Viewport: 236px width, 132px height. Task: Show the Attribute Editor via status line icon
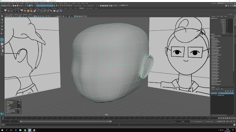pyautogui.click(x=230, y=5)
